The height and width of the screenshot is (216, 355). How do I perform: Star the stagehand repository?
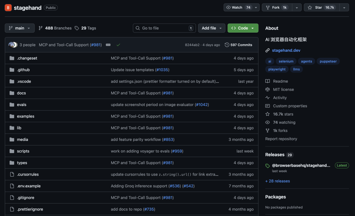(x=321, y=8)
